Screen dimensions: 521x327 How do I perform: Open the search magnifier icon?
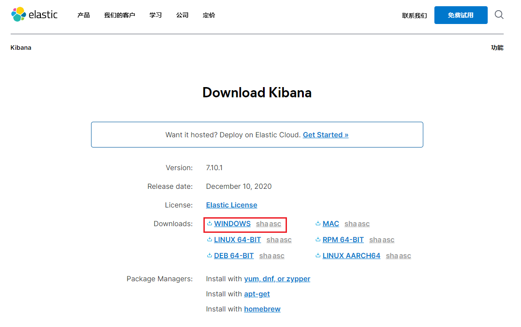[499, 15]
